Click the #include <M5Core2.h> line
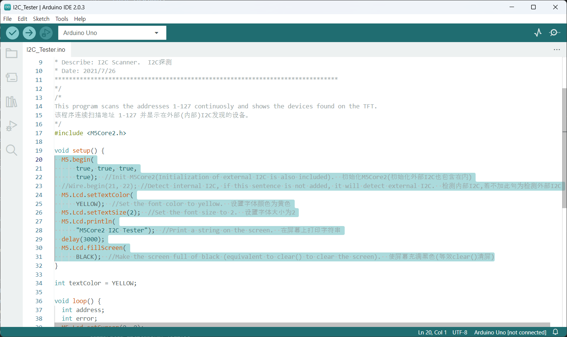567x337 pixels. pos(90,133)
